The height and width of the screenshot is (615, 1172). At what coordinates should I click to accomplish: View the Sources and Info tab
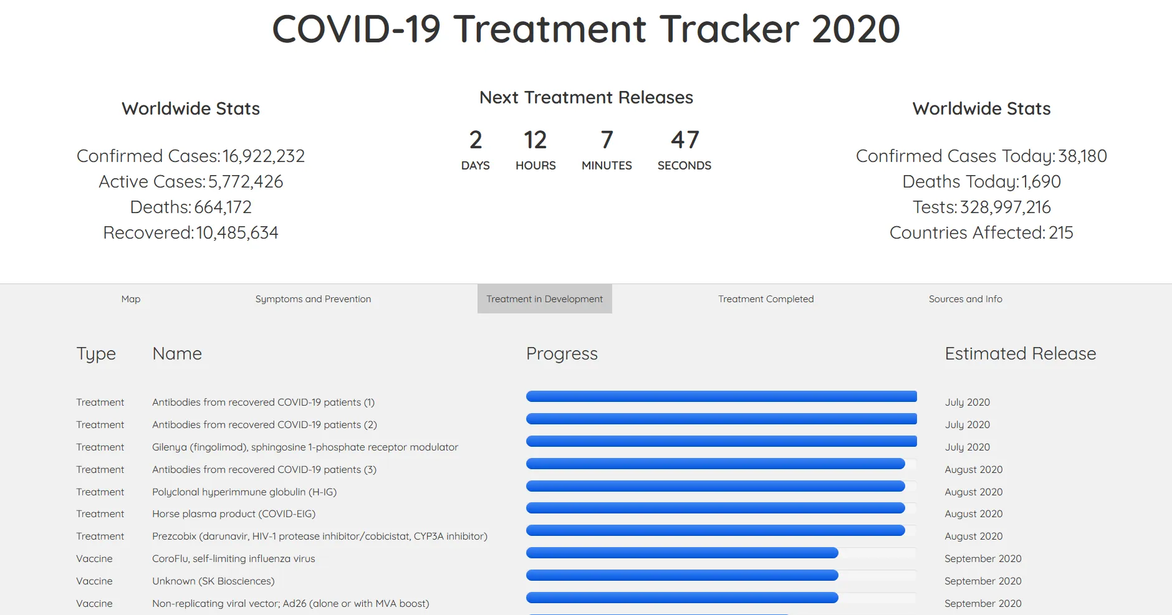coord(966,298)
